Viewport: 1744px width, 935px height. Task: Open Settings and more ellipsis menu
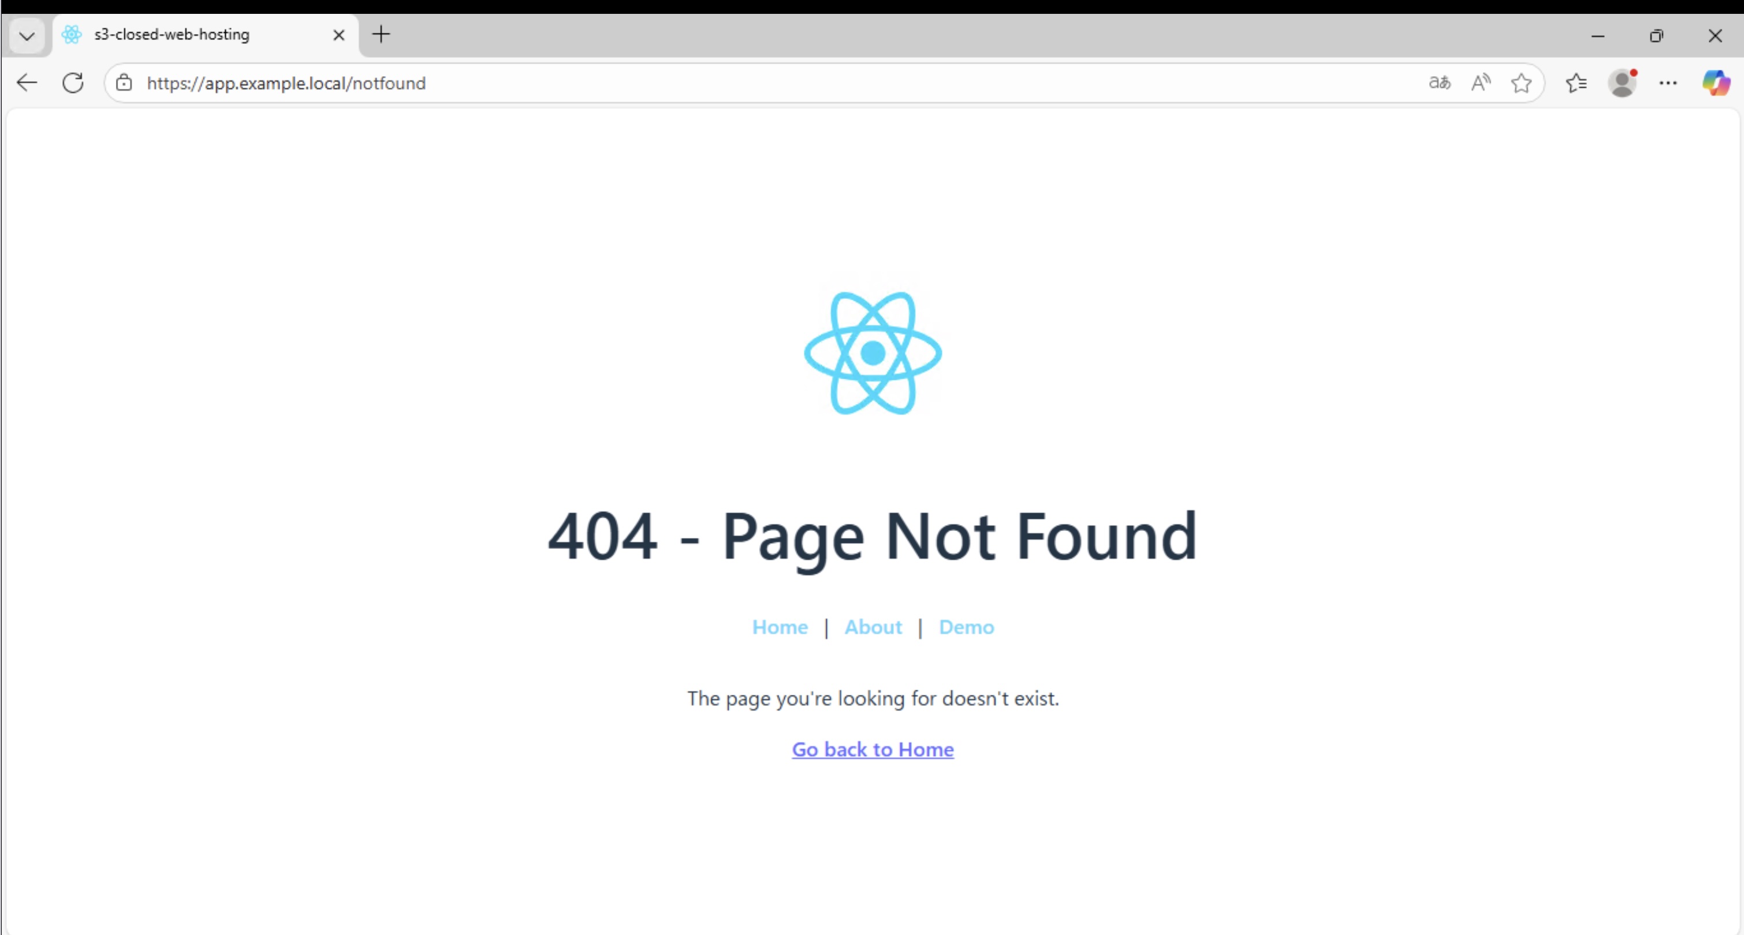pos(1668,83)
